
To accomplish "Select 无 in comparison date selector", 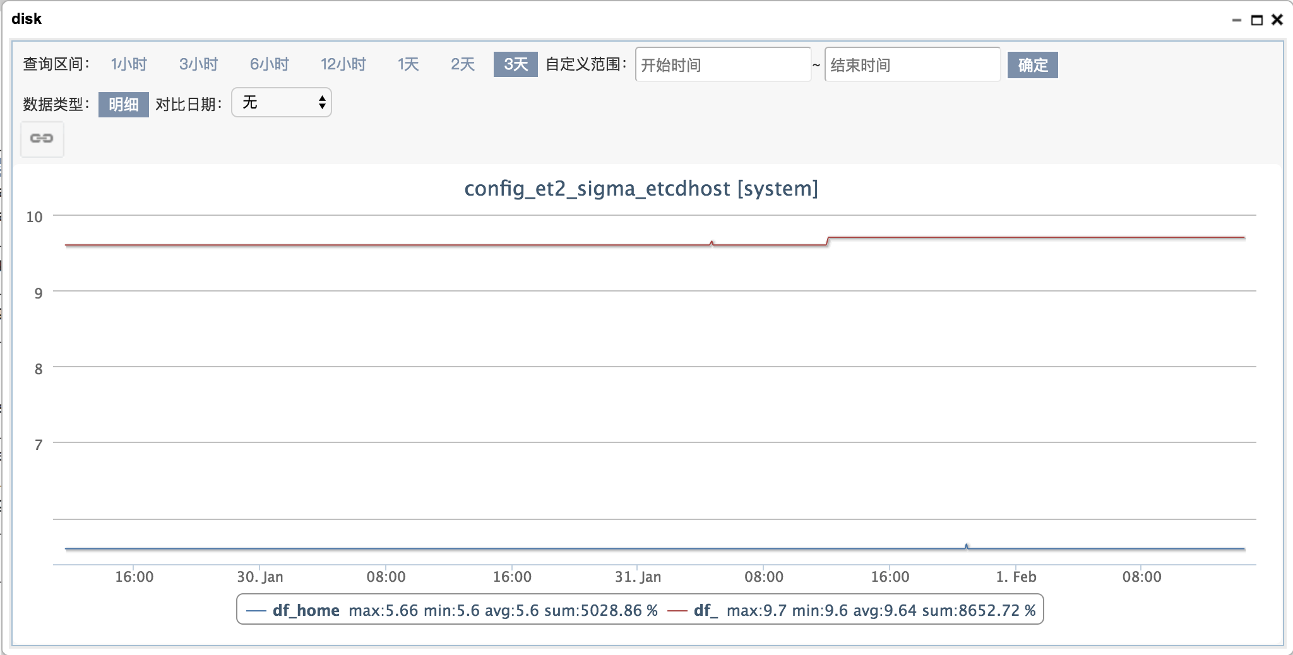I will pos(265,102).
